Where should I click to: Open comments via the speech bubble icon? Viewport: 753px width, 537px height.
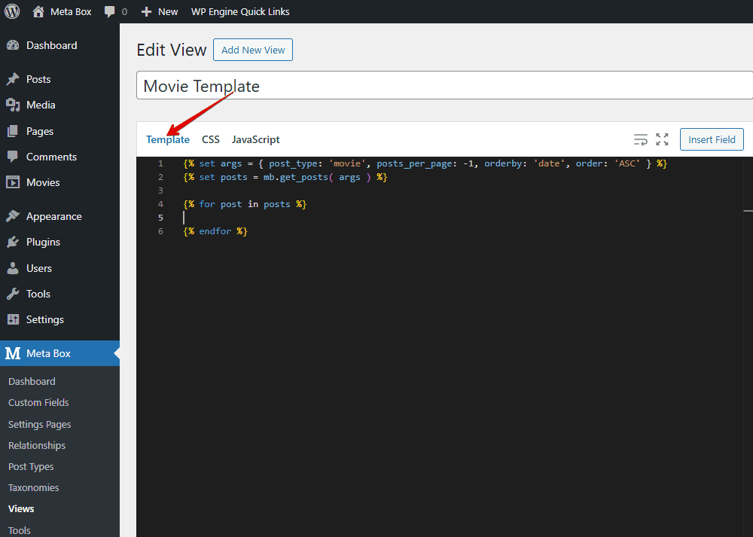[109, 11]
